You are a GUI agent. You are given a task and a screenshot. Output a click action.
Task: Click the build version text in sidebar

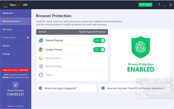pyautogui.click(x=16, y=106)
